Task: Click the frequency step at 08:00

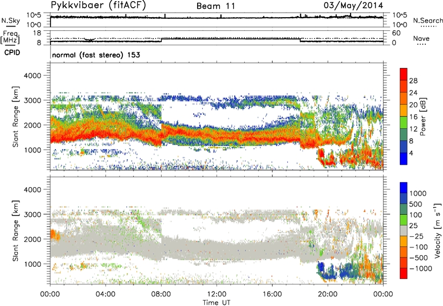Action: (x=161, y=40)
